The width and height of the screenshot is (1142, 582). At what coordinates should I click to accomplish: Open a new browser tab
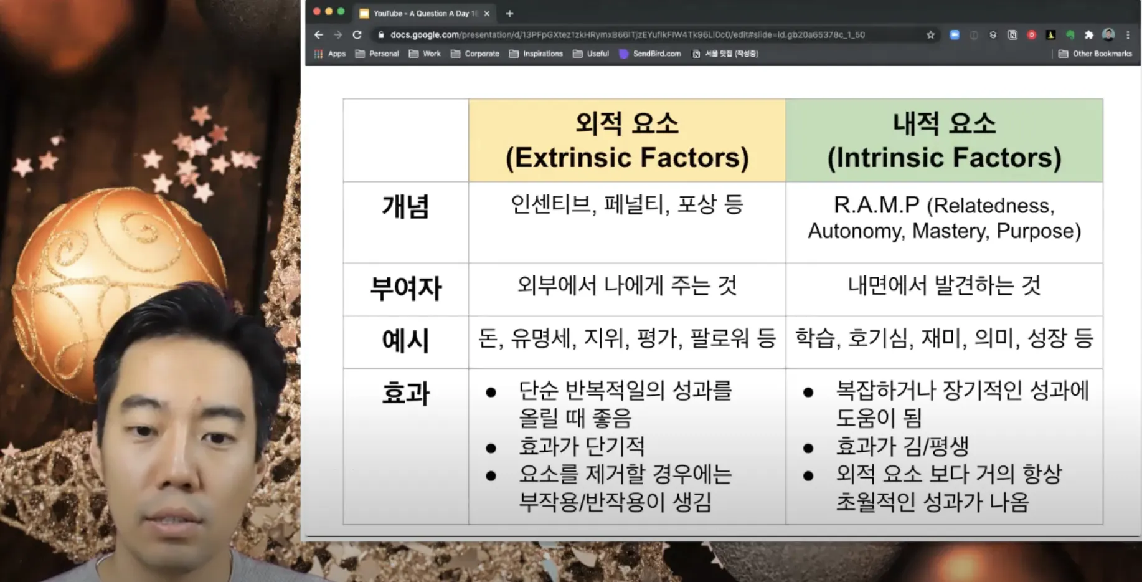509,12
